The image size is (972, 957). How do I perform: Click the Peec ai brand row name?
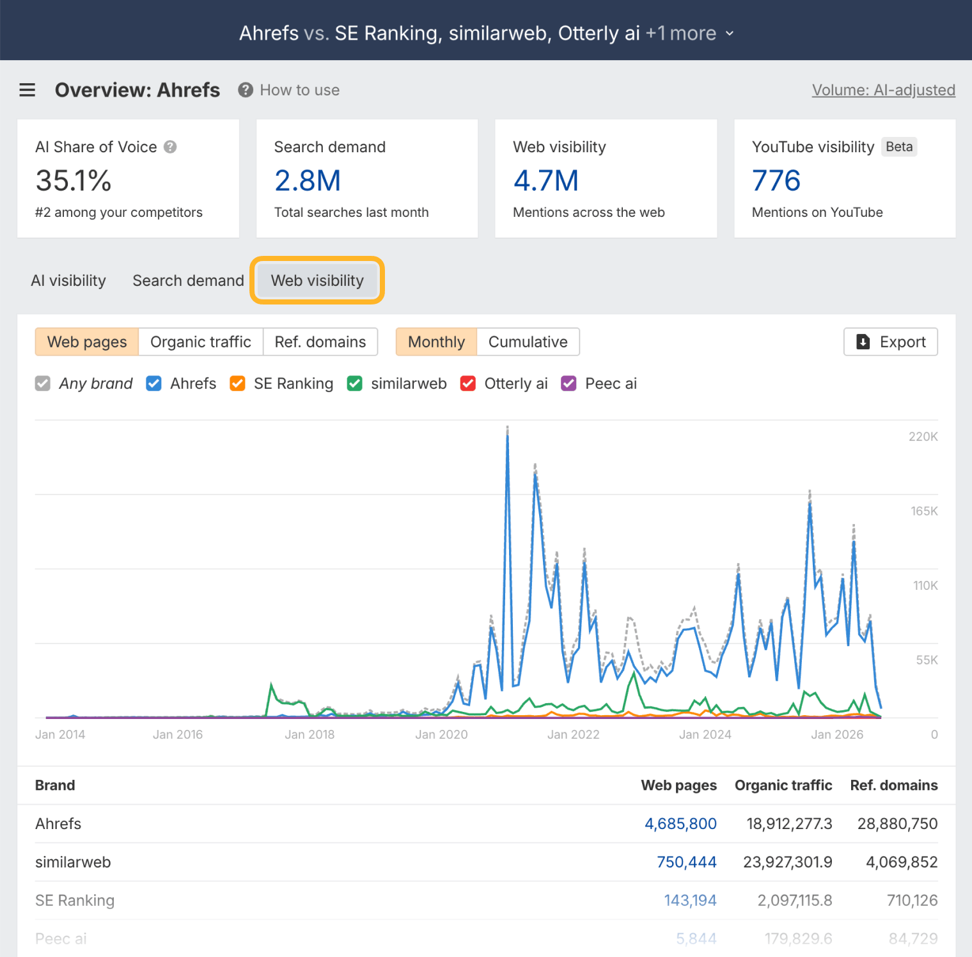pos(61,938)
